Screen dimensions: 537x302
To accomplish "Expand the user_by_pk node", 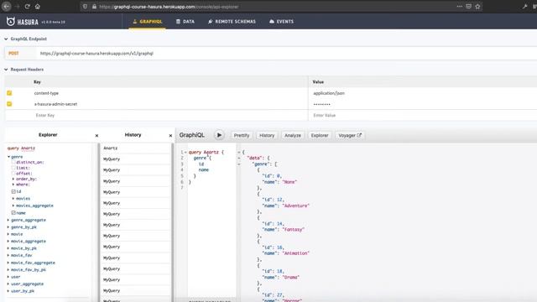I will 8,291.
